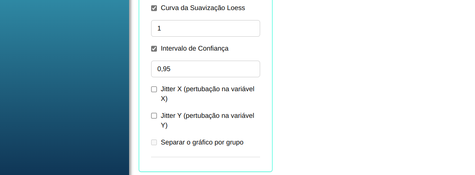Image resolution: width=475 pixels, height=175 pixels.
Task: Click blank space under the panel divider
Action: (x=205, y=164)
